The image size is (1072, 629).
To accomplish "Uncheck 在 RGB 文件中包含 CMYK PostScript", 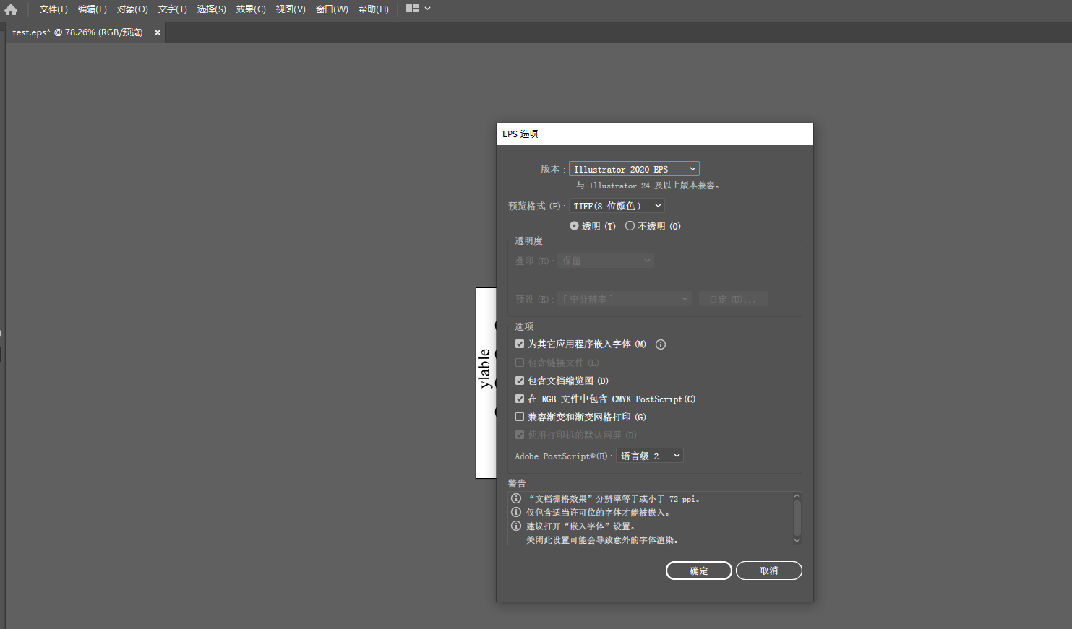I will point(519,399).
